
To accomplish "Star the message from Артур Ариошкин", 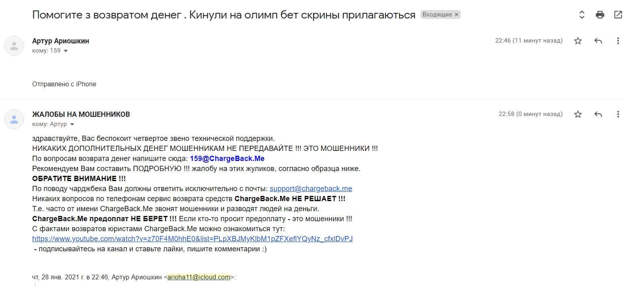I will pyautogui.click(x=578, y=41).
